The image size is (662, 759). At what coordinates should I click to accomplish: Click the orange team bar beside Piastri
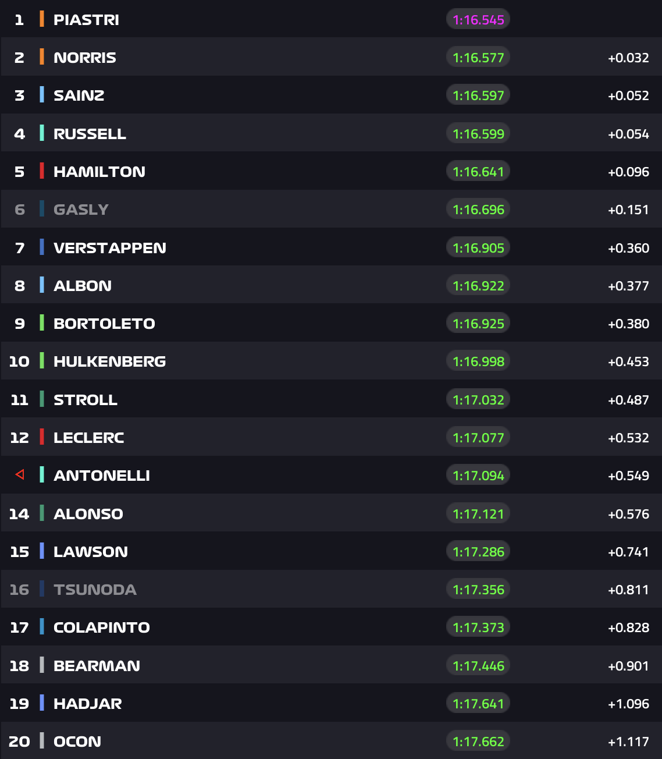coord(41,19)
